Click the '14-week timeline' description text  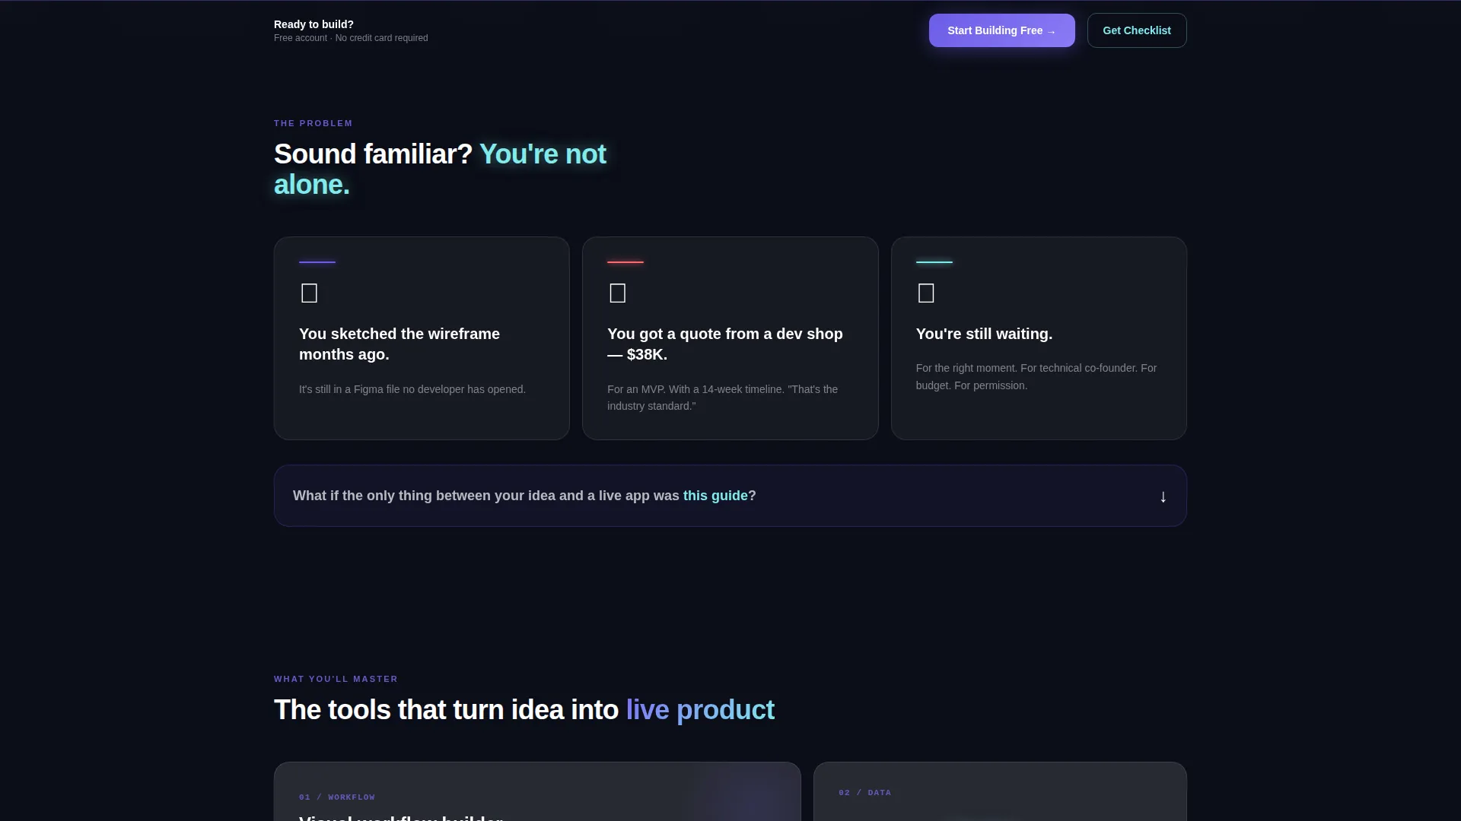722,398
